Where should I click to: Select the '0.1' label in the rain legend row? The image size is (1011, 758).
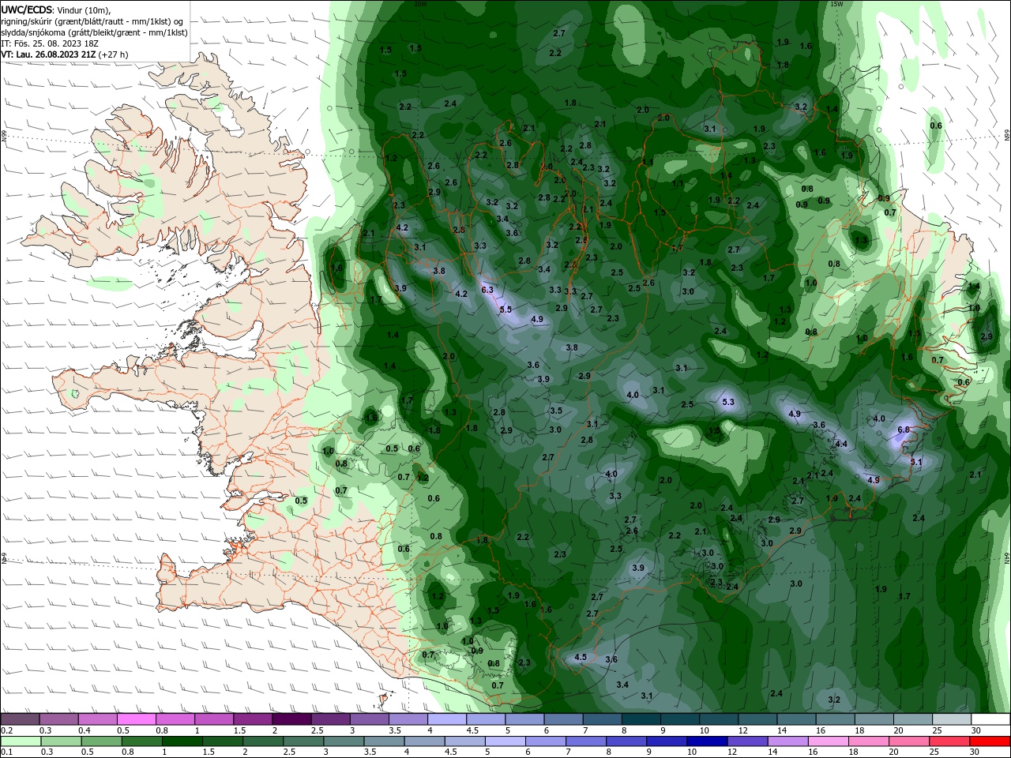[7, 752]
